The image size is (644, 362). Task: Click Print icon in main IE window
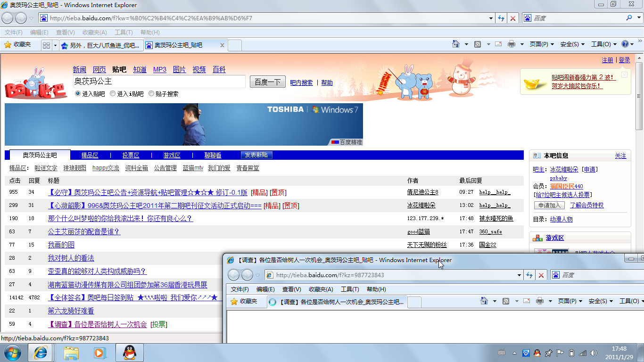coord(512,44)
